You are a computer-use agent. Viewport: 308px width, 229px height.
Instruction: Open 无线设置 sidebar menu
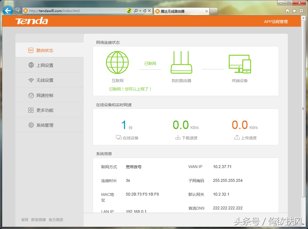click(49, 80)
